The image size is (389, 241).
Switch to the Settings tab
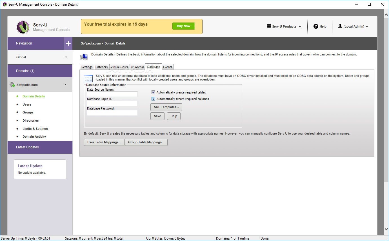[x=87, y=67]
